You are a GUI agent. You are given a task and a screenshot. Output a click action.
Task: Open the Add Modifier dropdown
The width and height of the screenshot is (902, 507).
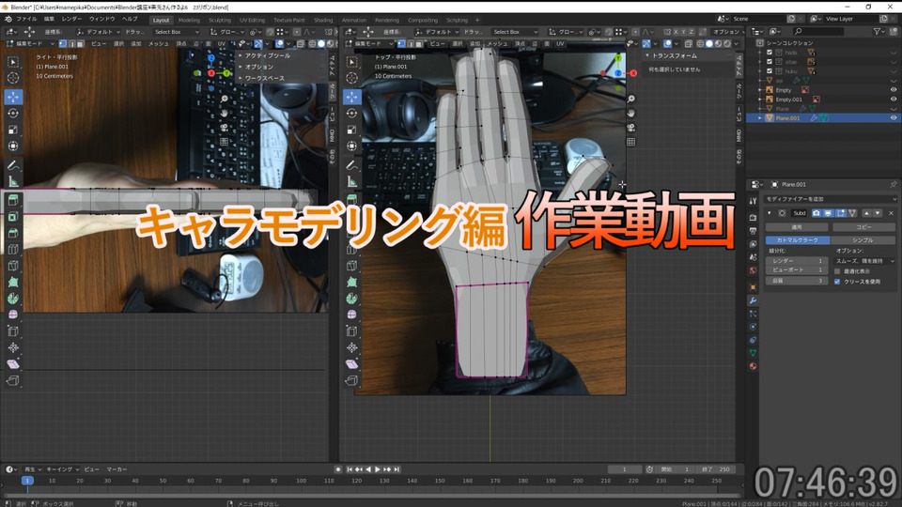pos(830,199)
